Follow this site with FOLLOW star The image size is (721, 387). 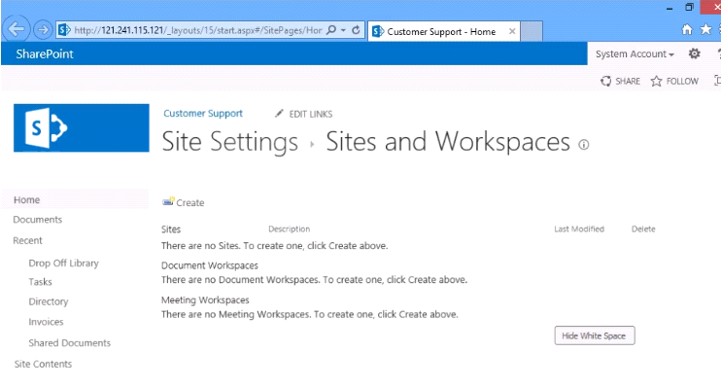click(674, 81)
